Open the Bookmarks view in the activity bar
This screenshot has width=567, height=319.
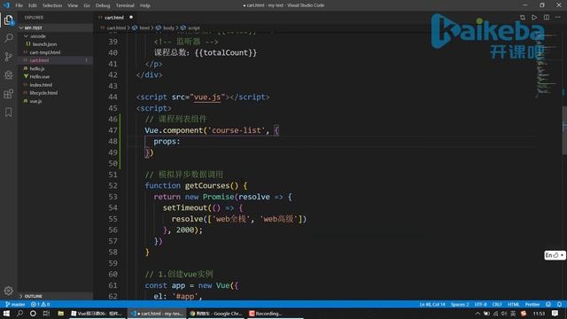tap(9, 113)
